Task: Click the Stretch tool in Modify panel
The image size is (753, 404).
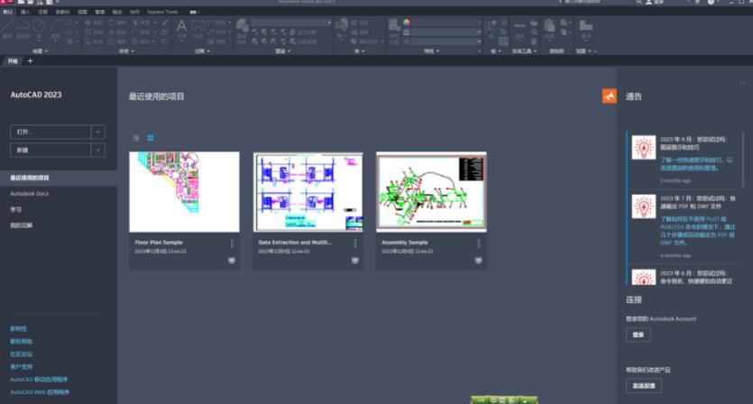Action: pyautogui.click(x=94, y=41)
